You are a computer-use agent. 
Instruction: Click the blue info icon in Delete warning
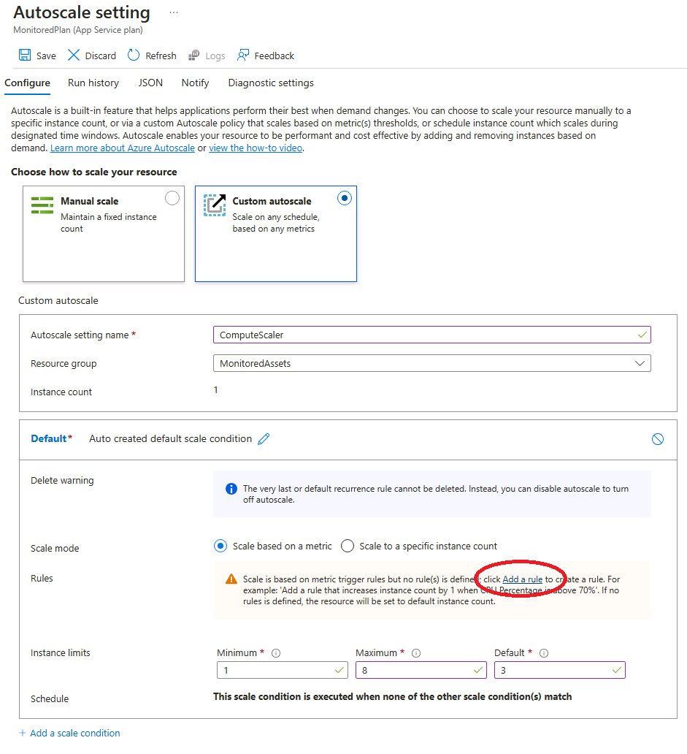pyautogui.click(x=231, y=489)
